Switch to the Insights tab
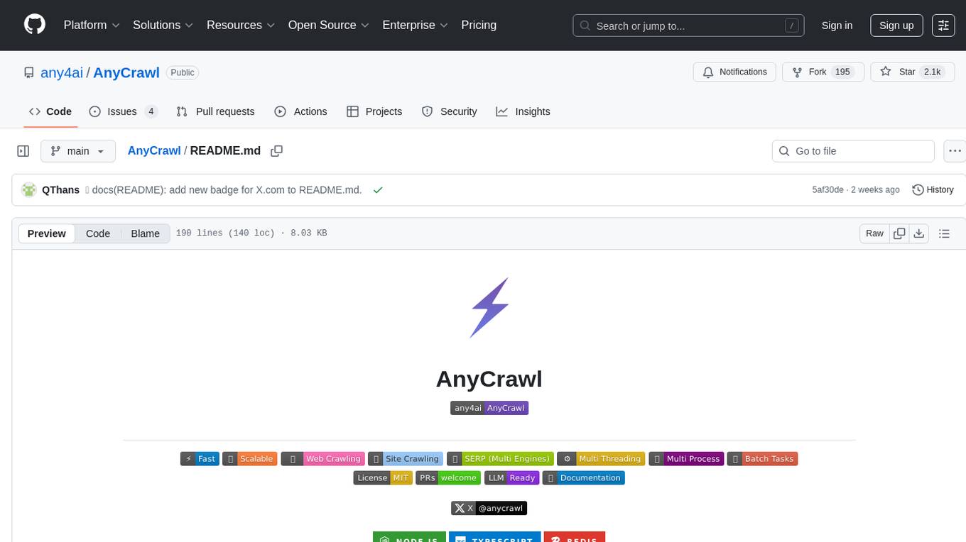966x542 pixels. 523,111
